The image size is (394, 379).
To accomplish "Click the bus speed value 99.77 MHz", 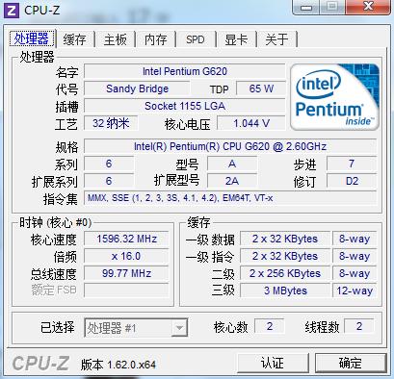I will (126, 273).
